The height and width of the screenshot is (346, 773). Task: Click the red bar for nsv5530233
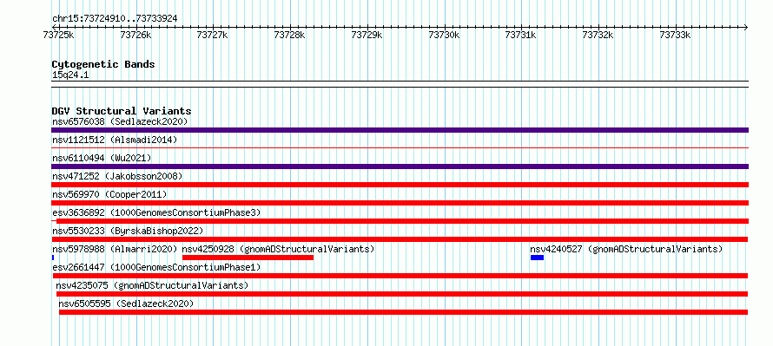click(400, 239)
